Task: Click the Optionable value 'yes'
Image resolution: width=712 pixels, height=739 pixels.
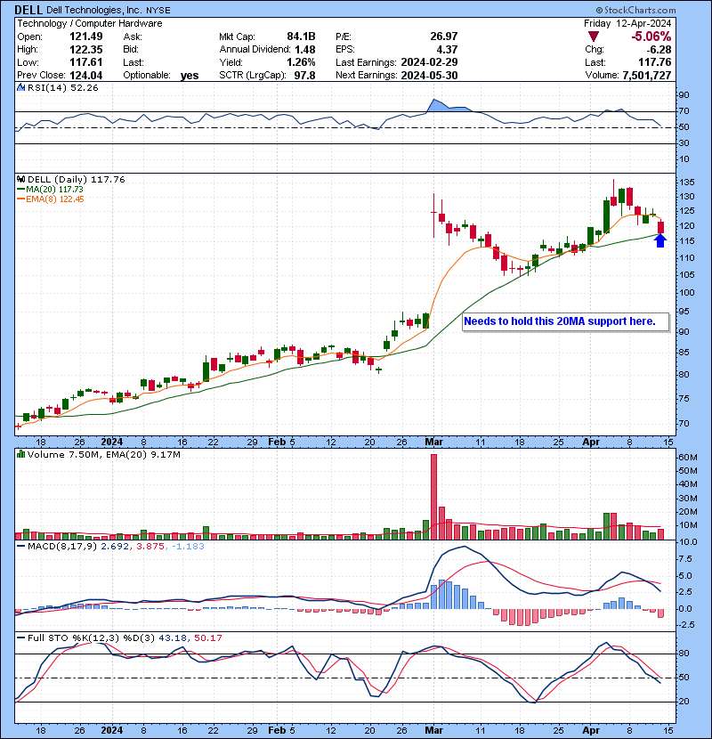Action: (190, 76)
